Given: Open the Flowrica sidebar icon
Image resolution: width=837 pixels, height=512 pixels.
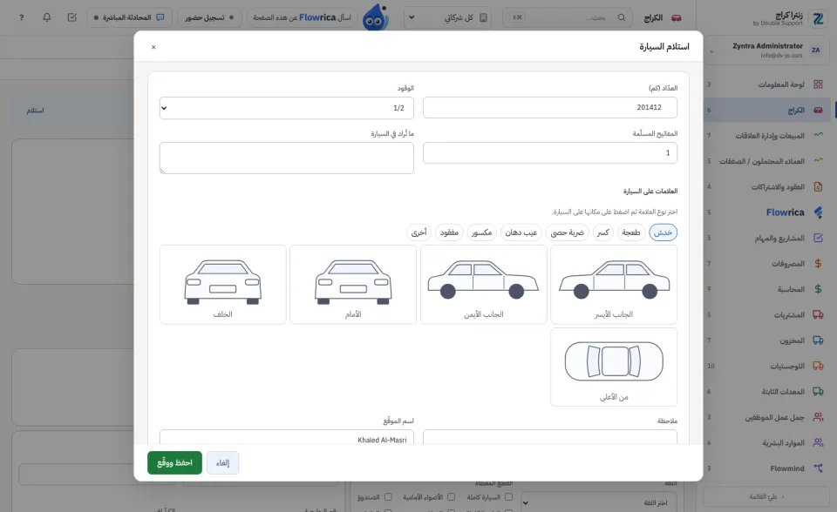Looking at the screenshot, I should [x=818, y=212].
